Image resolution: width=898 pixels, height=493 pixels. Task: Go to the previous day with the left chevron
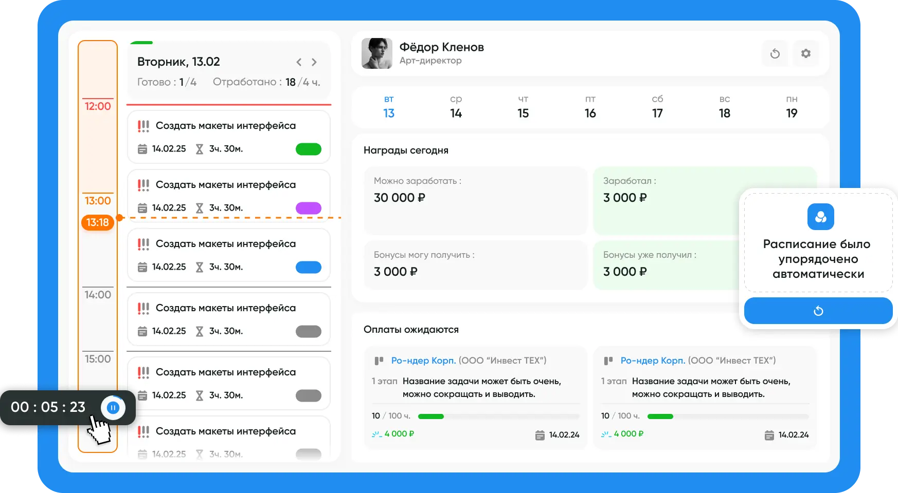coord(299,62)
